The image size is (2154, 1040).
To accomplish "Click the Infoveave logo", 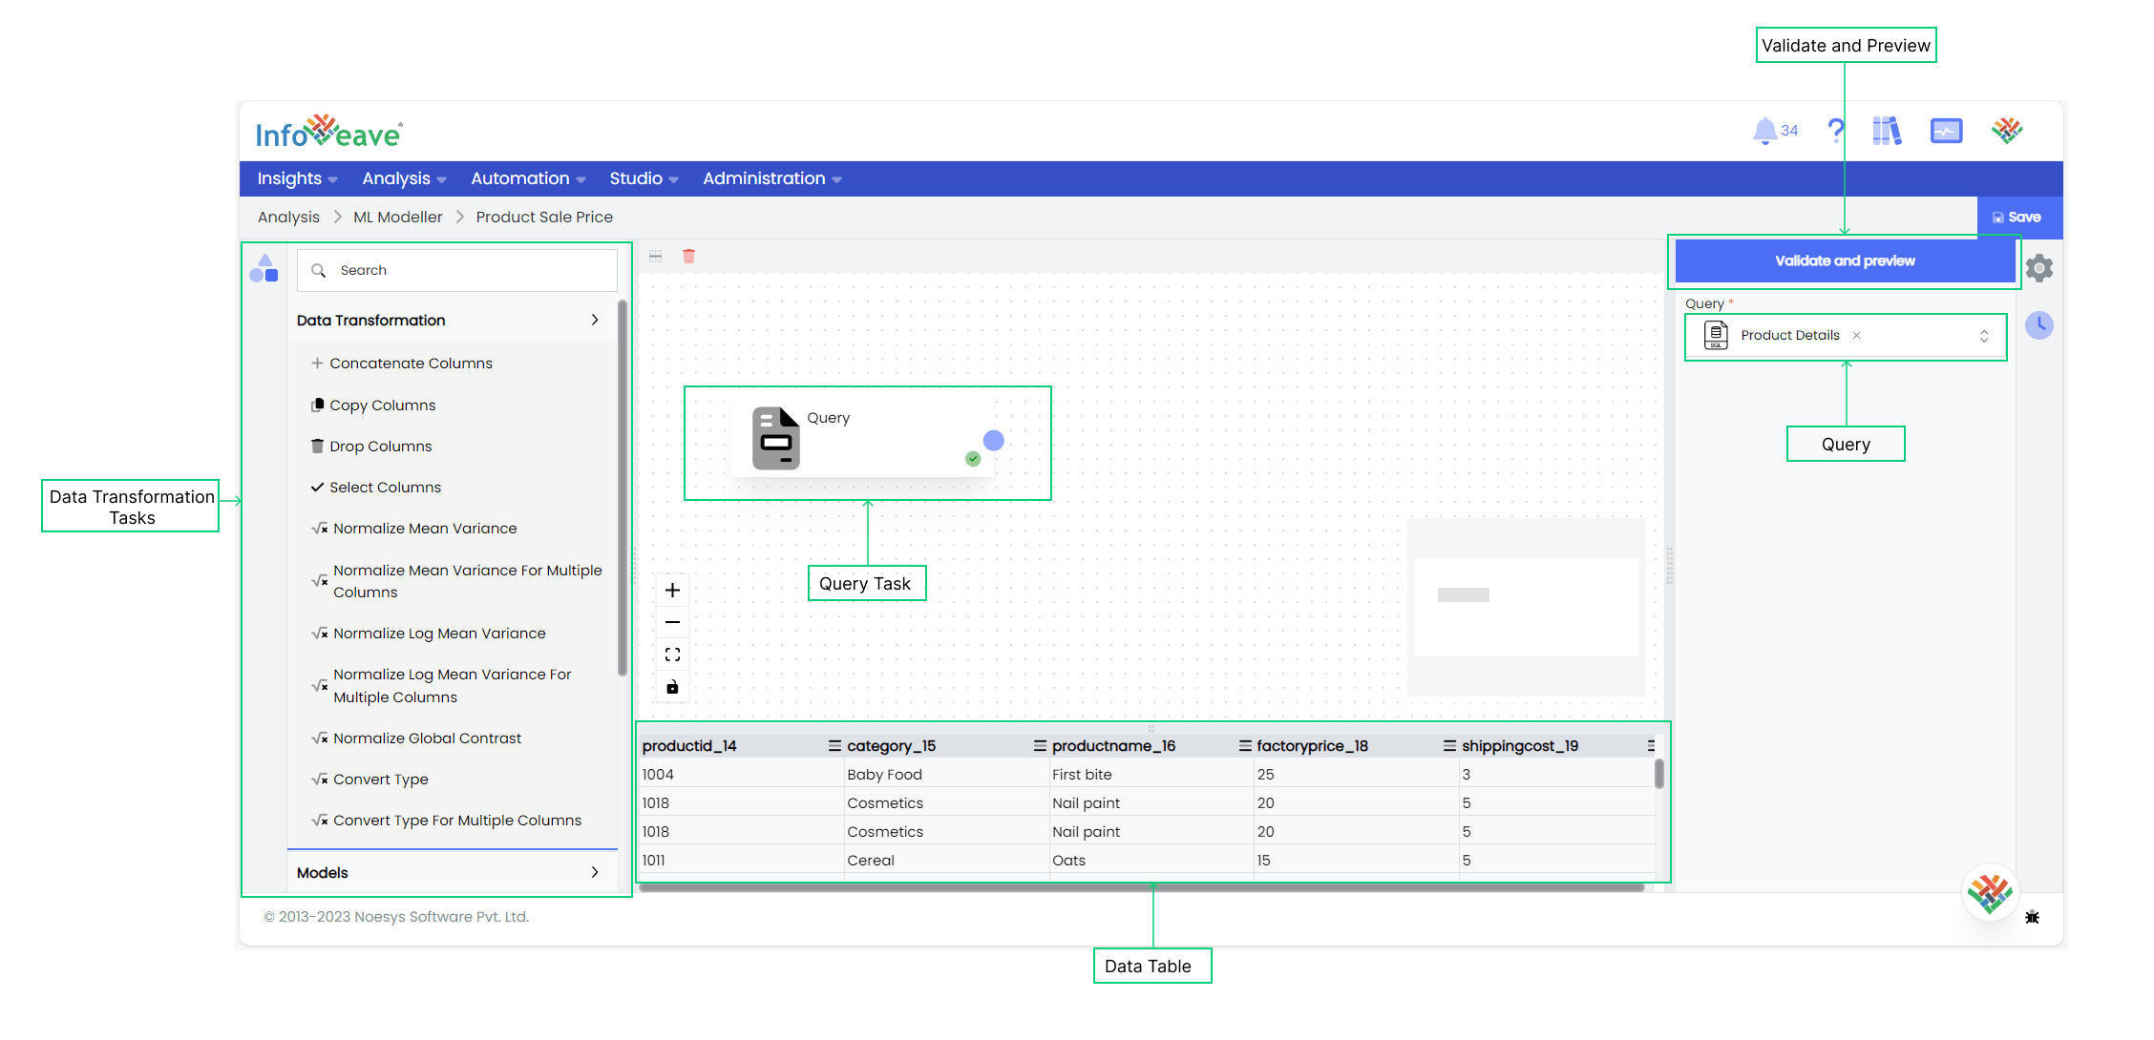I will (329, 133).
